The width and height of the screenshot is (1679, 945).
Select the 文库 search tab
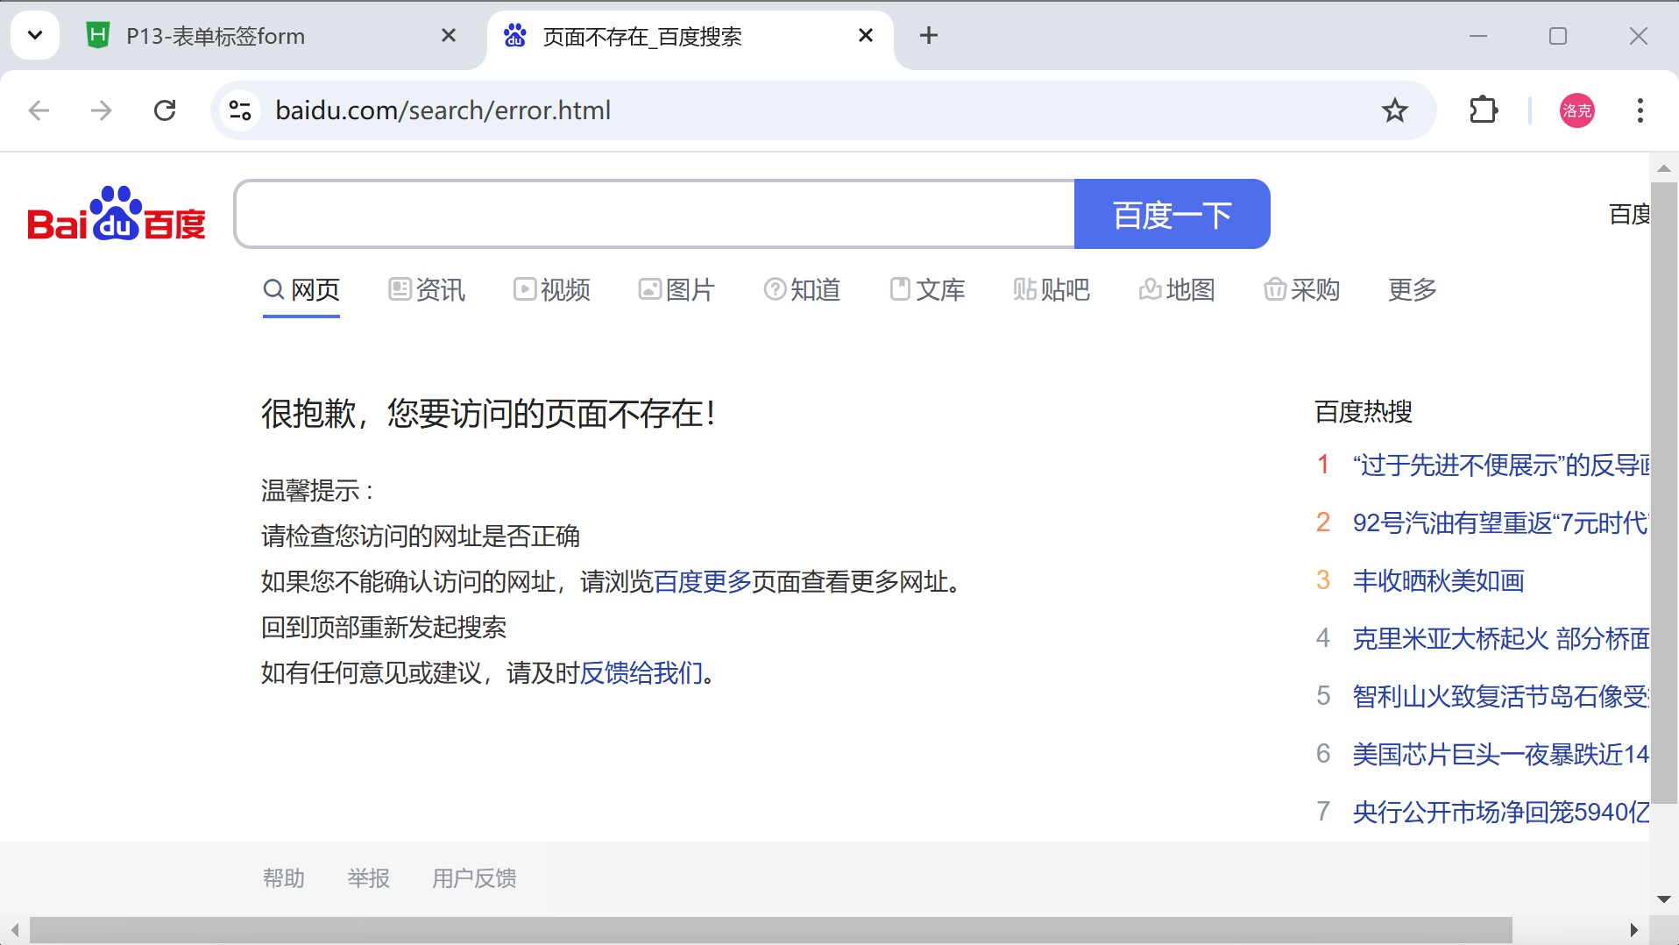point(927,290)
